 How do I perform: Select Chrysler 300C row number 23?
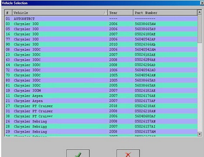click(x=101, y=55)
